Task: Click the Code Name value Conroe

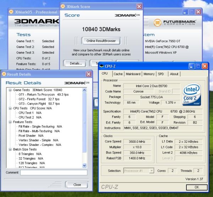Action: pyautogui.click(x=138, y=92)
